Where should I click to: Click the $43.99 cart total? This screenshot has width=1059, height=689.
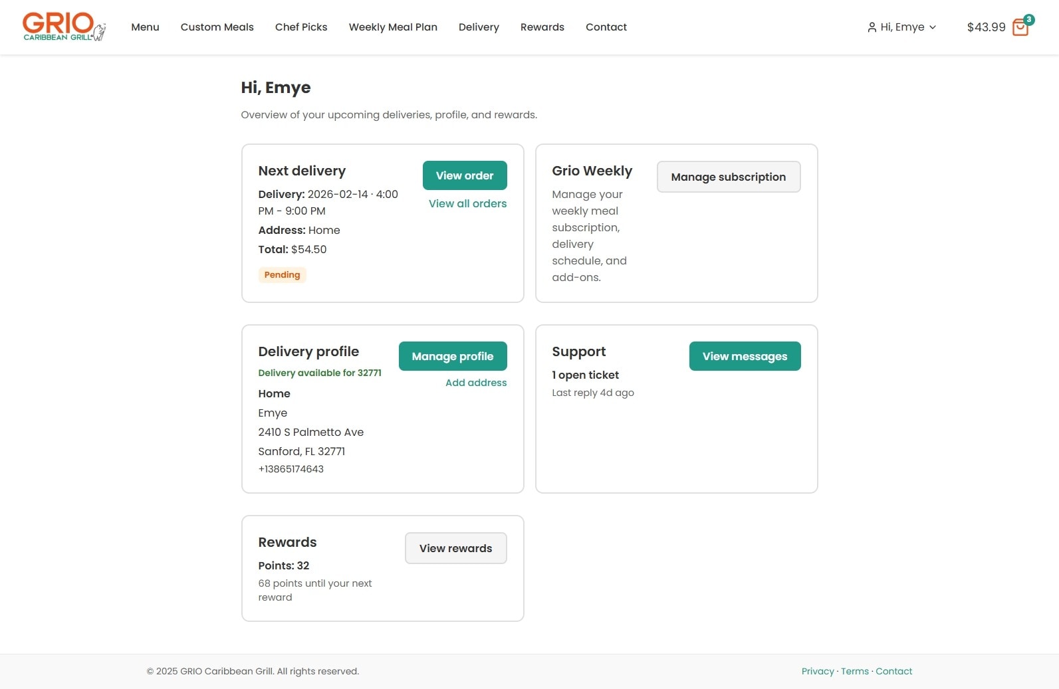[986, 27]
